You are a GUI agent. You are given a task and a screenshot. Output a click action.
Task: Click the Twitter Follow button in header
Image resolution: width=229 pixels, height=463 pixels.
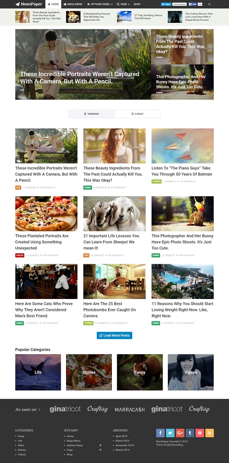(x=166, y=4)
